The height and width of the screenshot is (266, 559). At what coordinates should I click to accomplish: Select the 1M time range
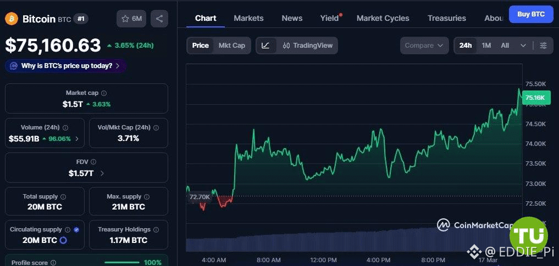486,46
